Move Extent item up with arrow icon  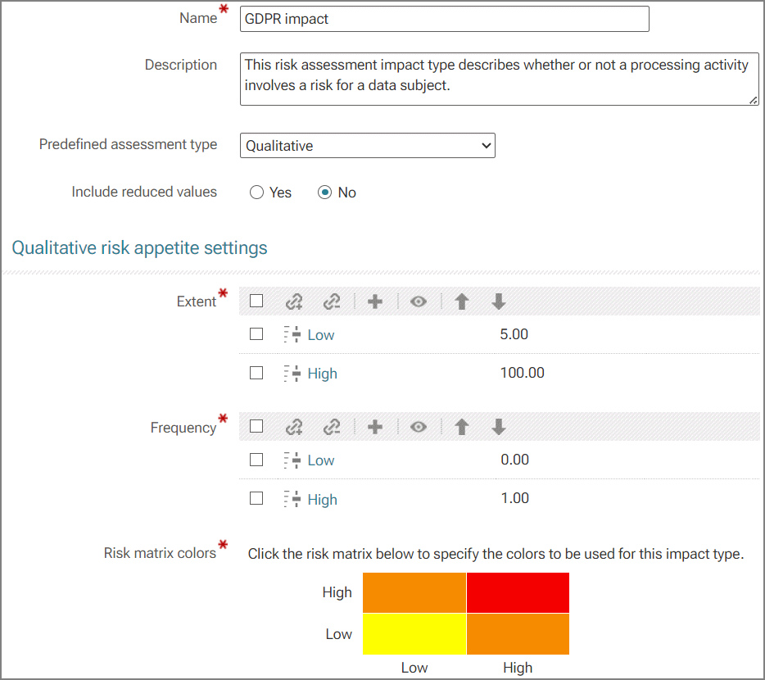(461, 301)
